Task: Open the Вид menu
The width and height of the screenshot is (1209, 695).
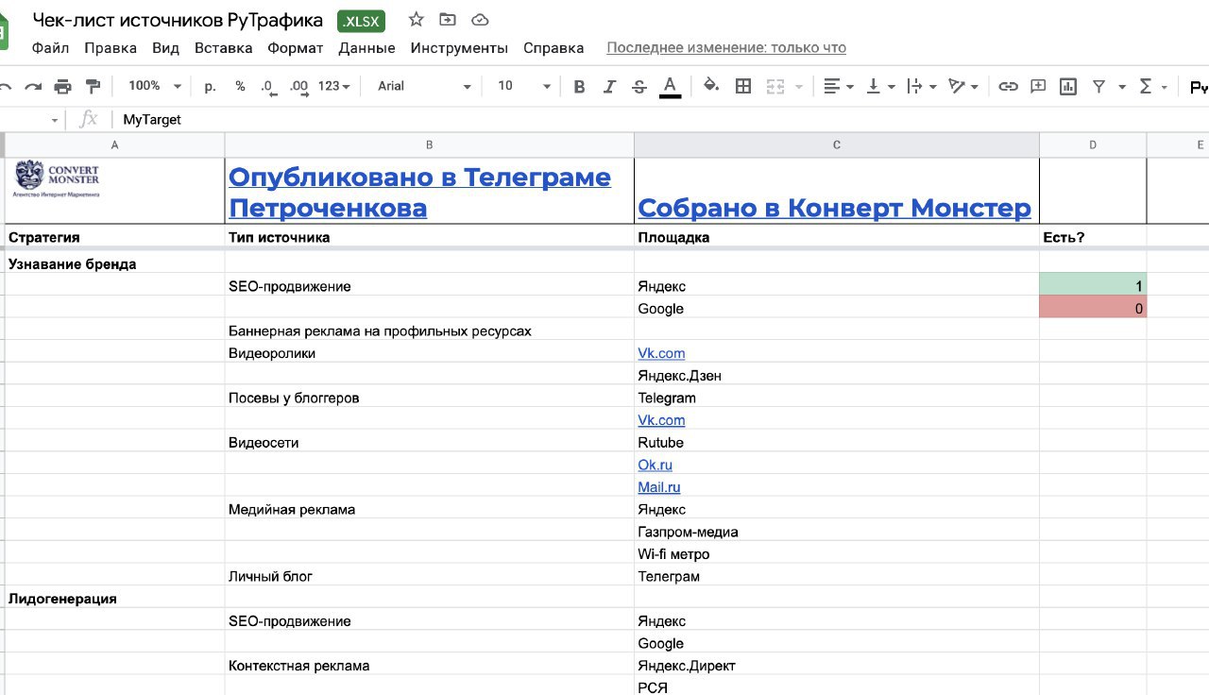Action: [x=166, y=48]
